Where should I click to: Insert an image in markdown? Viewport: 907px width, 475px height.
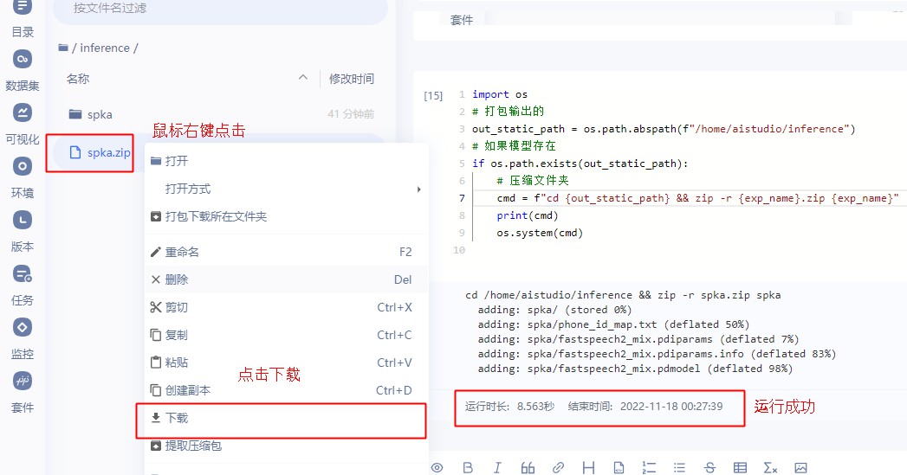click(800, 467)
